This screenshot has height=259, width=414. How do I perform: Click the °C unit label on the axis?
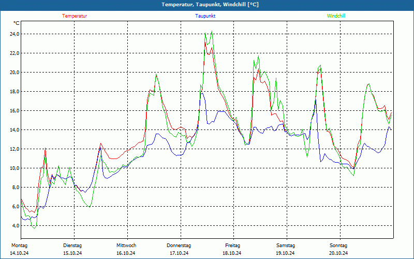17,23
